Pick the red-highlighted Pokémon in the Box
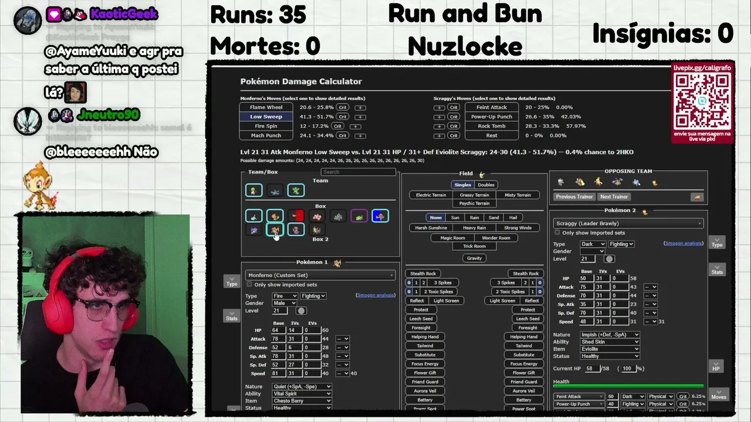Image resolution: width=751 pixels, height=422 pixels. [296, 216]
